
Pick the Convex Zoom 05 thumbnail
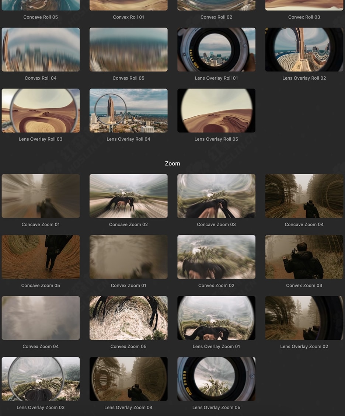tap(128, 318)
